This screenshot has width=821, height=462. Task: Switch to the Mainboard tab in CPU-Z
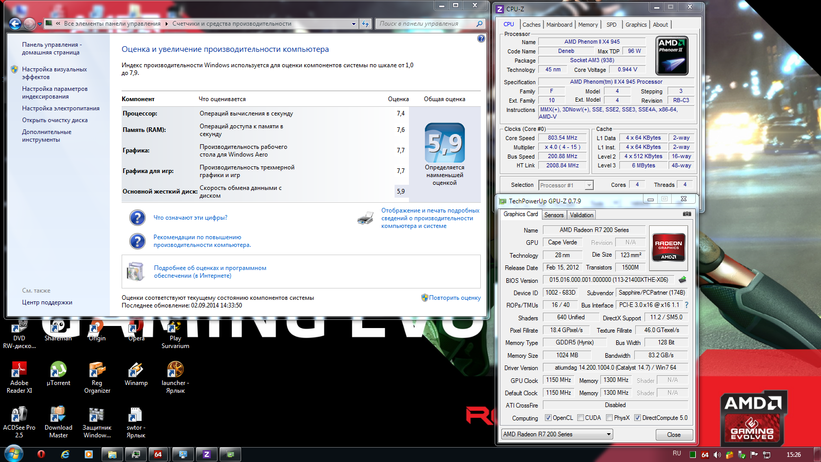pyautogui.click(x=559, y=25)
